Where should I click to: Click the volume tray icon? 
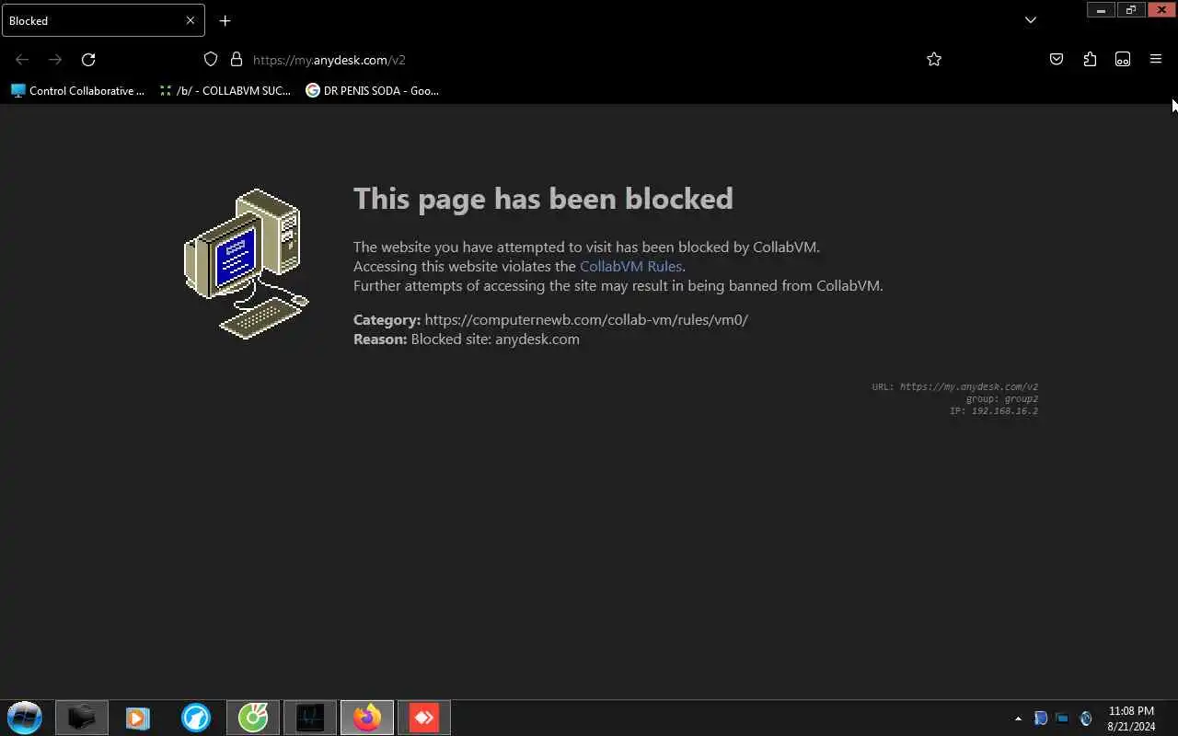pos(1086,719)
